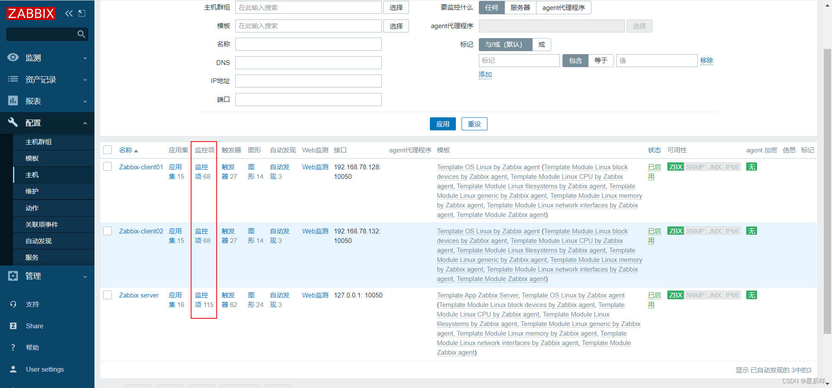Click the kiosk mode sidebar icon
Screen dimensions: 832x388
[x=82, y=13]
